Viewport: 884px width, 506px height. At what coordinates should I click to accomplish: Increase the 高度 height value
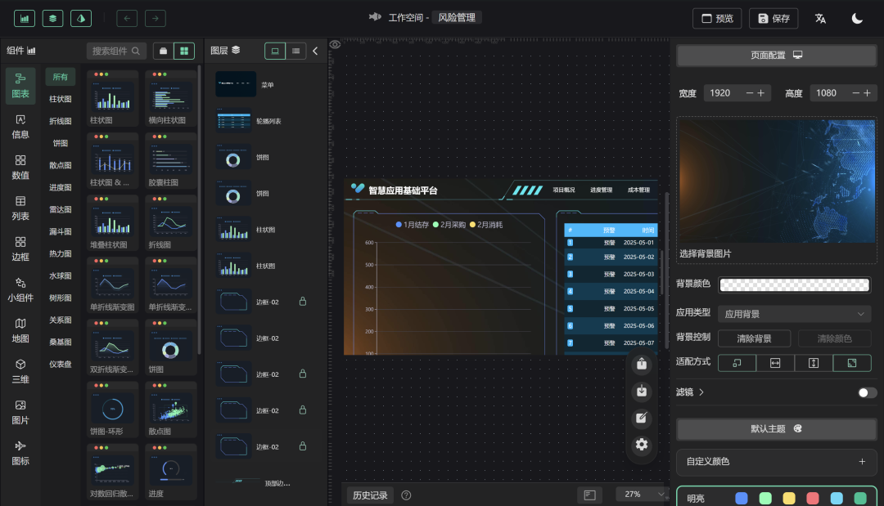tap(867, 93)
